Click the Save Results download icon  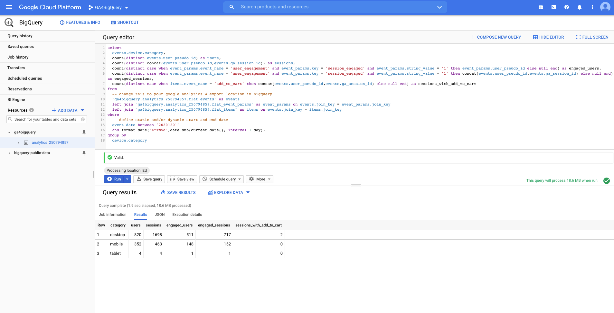[163, 192]
